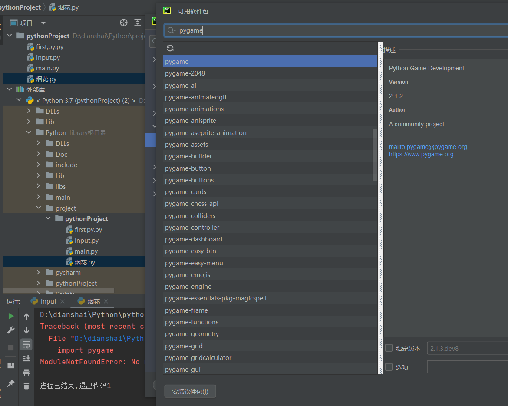
Task: Click the green Run button in run panel
Action: point(11,316)
